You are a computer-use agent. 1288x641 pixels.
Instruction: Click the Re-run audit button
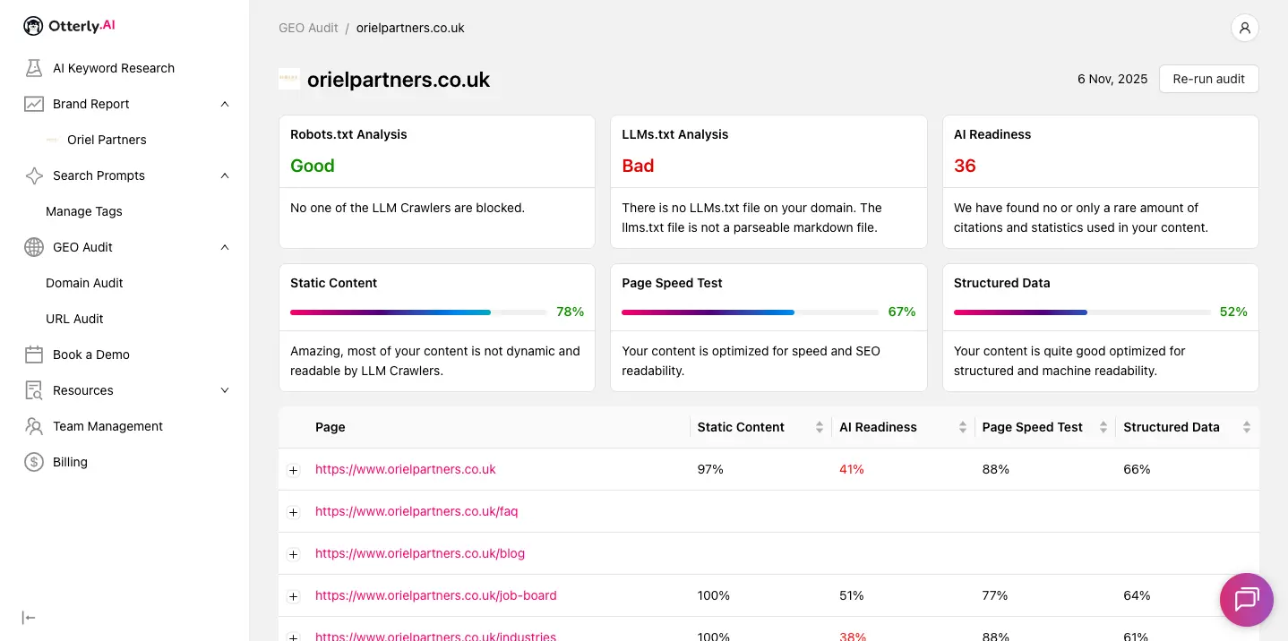1208,79
